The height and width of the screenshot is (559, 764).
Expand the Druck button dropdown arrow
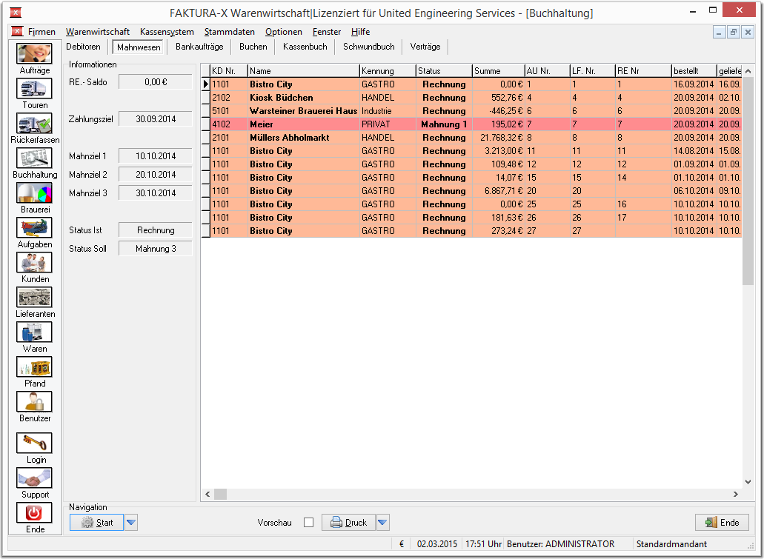[x=382, y=523]
